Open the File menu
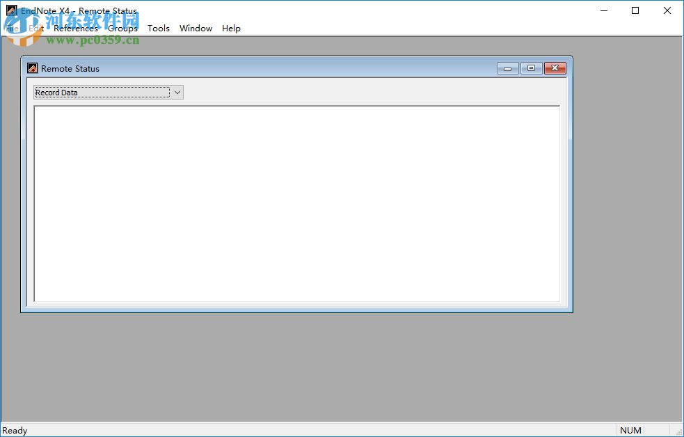This screenshot has height=437, width=684. [13, 29]
